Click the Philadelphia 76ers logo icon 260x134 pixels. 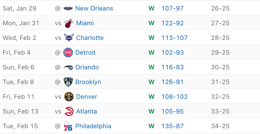[68, 126]
